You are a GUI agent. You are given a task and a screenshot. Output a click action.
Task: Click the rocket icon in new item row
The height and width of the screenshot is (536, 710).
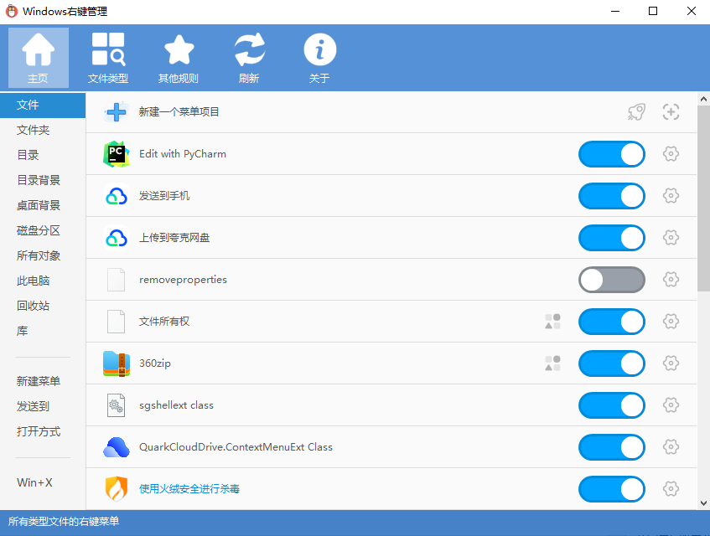pos(636,112)
